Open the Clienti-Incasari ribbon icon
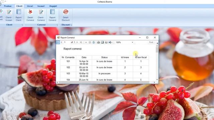The height and width of the screenshot is (120, 214). (x=9, y=15)
